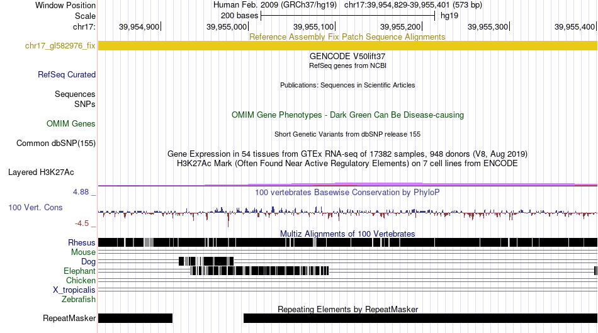Click the Layered H3K27Ac track label
This screenshot has width=598, height=333.
tap(41, 172)
